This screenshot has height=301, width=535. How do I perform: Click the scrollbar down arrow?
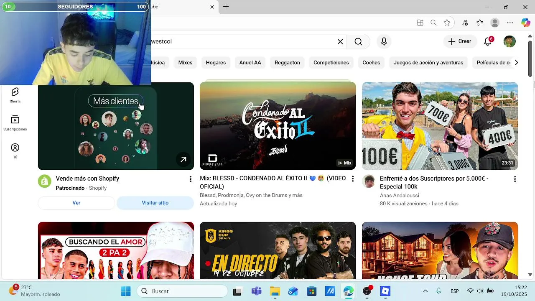(530, 275)
